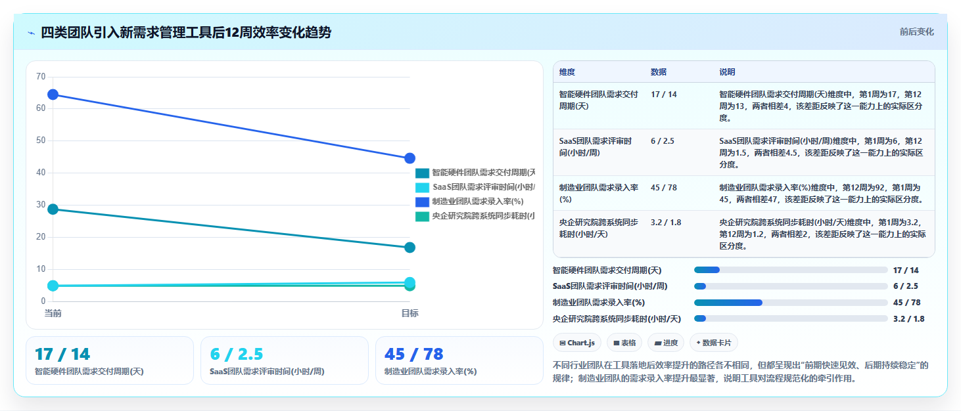Click the 前后变化 label in header

point(916,32)
